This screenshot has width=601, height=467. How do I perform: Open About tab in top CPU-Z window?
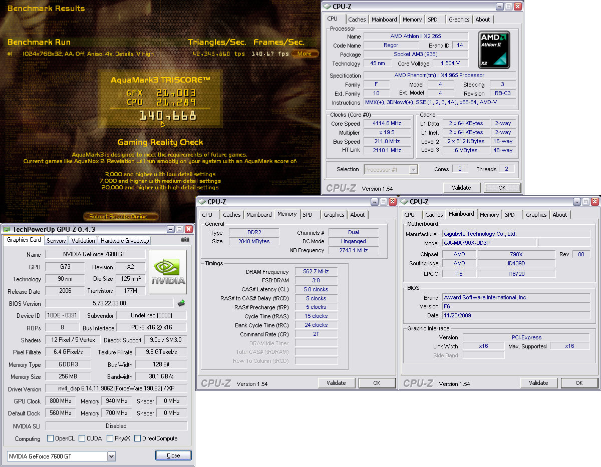(x=483, y=20)
